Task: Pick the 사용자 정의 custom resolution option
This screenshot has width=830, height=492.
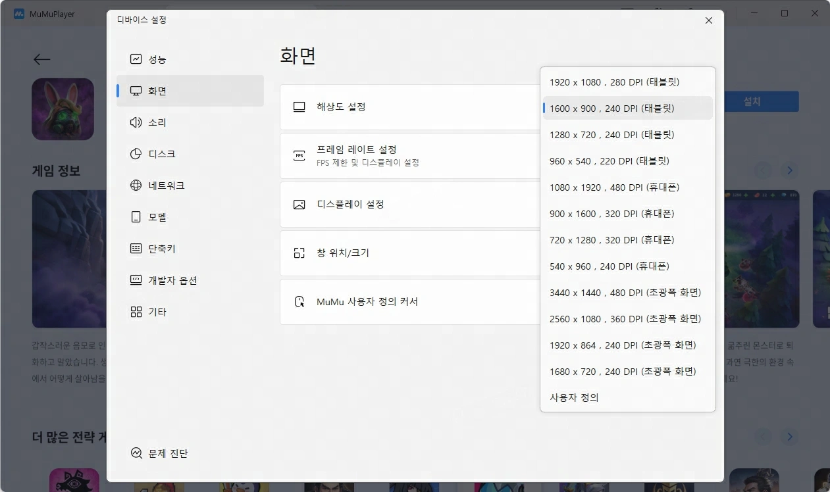Action: pyautogui.click(x=628, y=398)
